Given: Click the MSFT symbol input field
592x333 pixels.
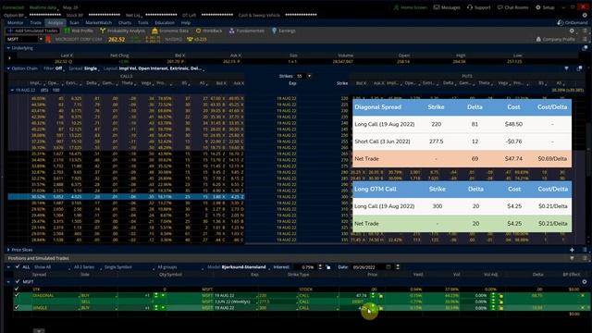Looking at the screenshot, I should pyautogui.click(x=22, y=39).
